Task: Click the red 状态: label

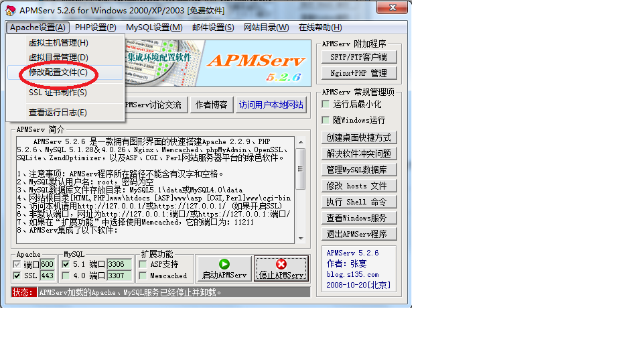Action: tap(23, 293)
